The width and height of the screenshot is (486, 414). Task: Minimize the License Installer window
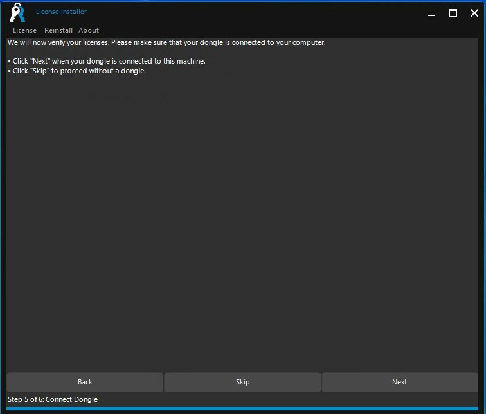pos(431,13)
